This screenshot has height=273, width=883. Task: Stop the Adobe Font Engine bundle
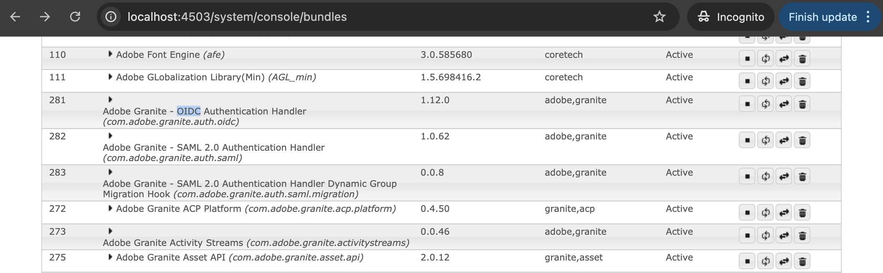point(747,59)
